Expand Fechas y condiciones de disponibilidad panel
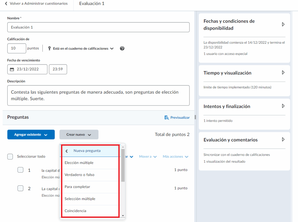This screenshot has width=298, height=222. point(283,24)
